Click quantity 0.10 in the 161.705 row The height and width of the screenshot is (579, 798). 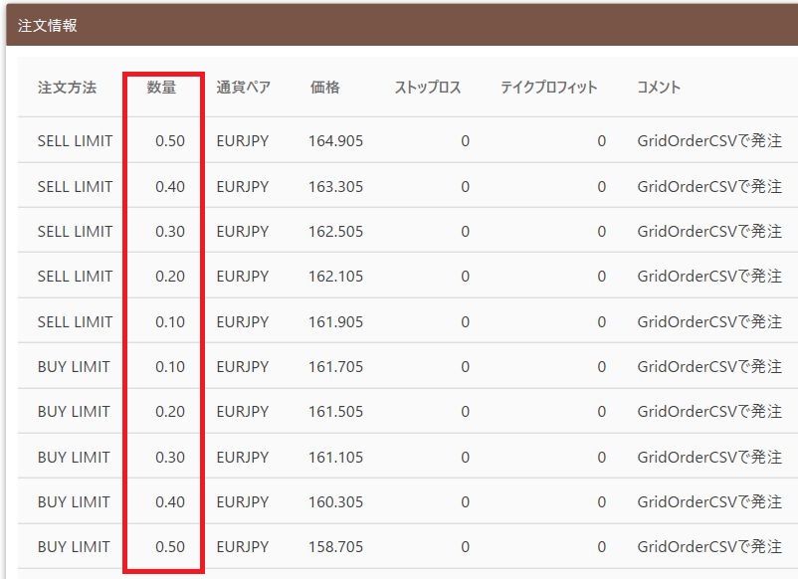170,367
